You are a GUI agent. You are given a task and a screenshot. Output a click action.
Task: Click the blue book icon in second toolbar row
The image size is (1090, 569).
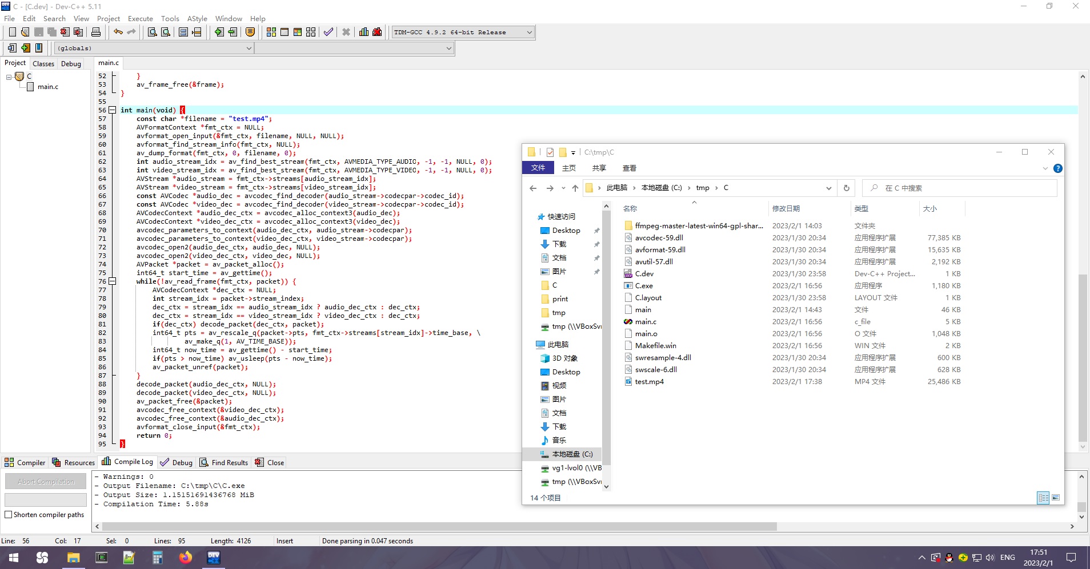click(x=39, y=48)
